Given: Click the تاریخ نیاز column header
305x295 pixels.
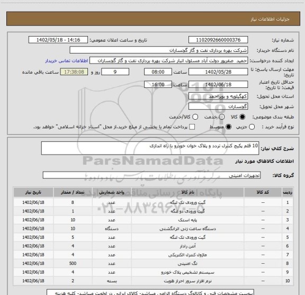Looking at the screenshot, I should tap(33, 192).
